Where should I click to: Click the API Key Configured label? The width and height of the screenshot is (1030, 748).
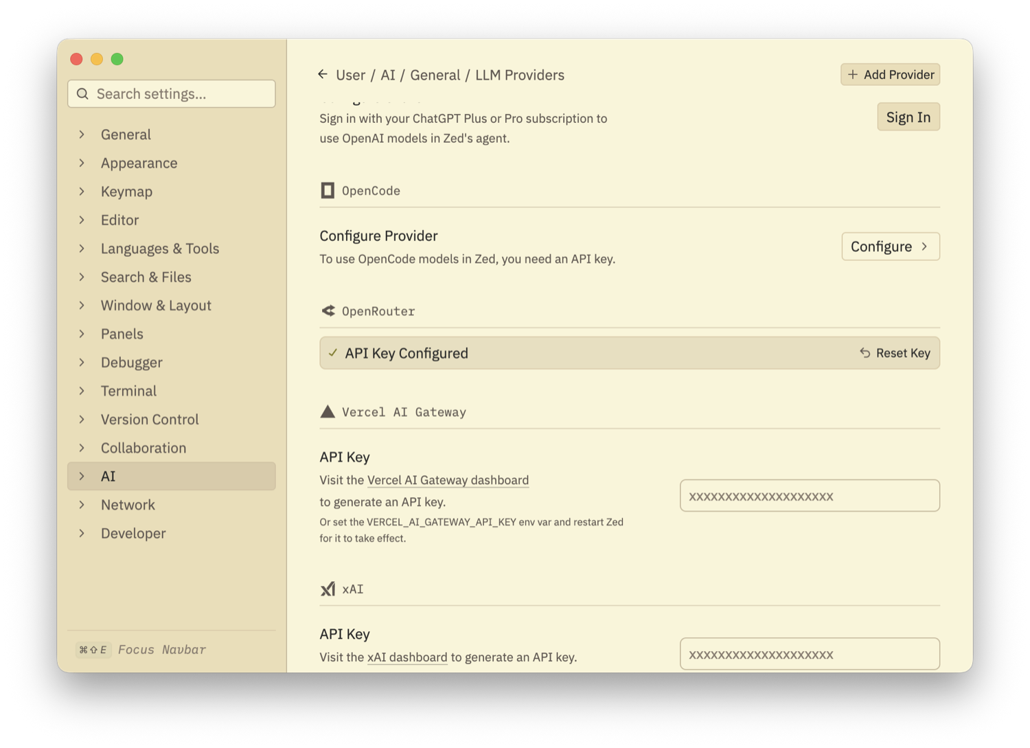pos(407,353)
